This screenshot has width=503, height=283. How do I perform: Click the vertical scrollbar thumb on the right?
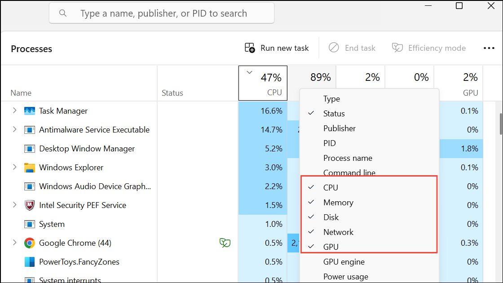click(501, 124)
